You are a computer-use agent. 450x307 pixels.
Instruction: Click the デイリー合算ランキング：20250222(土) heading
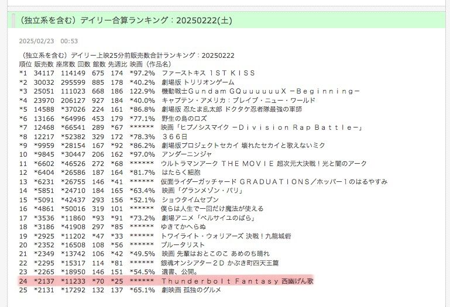coord(126,20)
